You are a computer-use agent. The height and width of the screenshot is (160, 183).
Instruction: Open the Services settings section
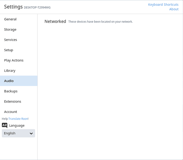click(19, 40)
